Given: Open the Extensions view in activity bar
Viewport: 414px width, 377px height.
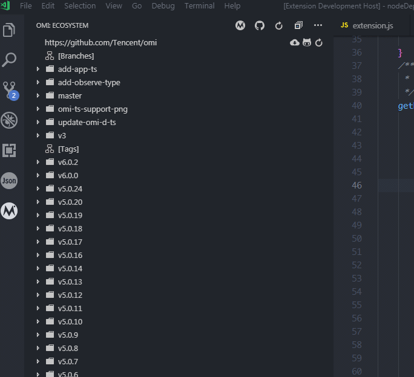Looking at the screenshot, I should tap(9, 150).
